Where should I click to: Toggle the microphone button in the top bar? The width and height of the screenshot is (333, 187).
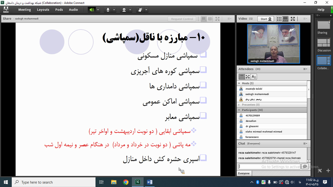[108, 10]
